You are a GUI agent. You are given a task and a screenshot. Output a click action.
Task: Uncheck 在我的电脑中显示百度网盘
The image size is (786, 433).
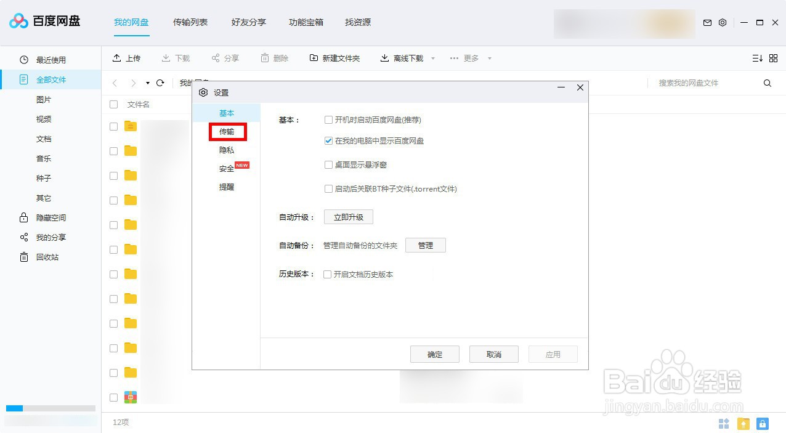(328, 140)
